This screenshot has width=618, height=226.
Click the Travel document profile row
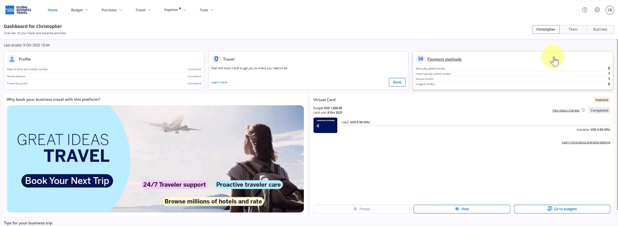pyautogui.click(x=104, y=83)
